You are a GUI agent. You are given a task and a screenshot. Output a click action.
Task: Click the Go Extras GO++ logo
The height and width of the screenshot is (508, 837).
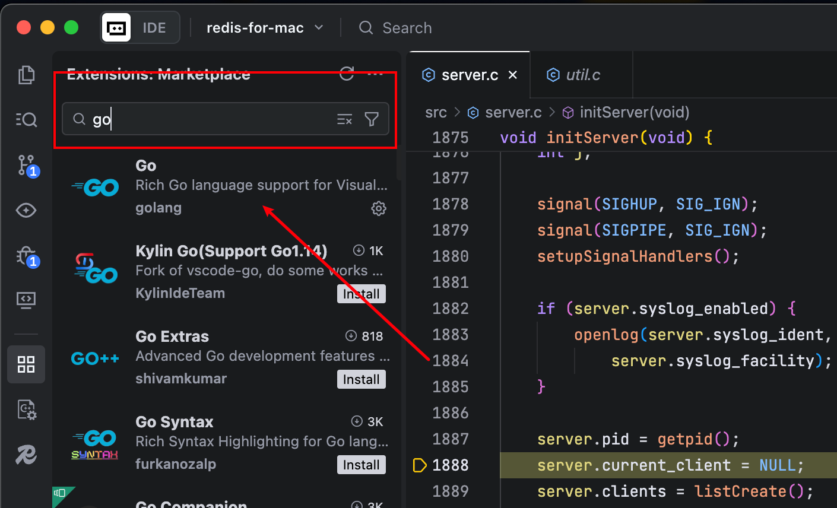click(95, 358)
